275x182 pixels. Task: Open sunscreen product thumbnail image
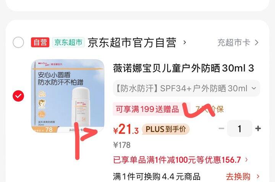68,96
